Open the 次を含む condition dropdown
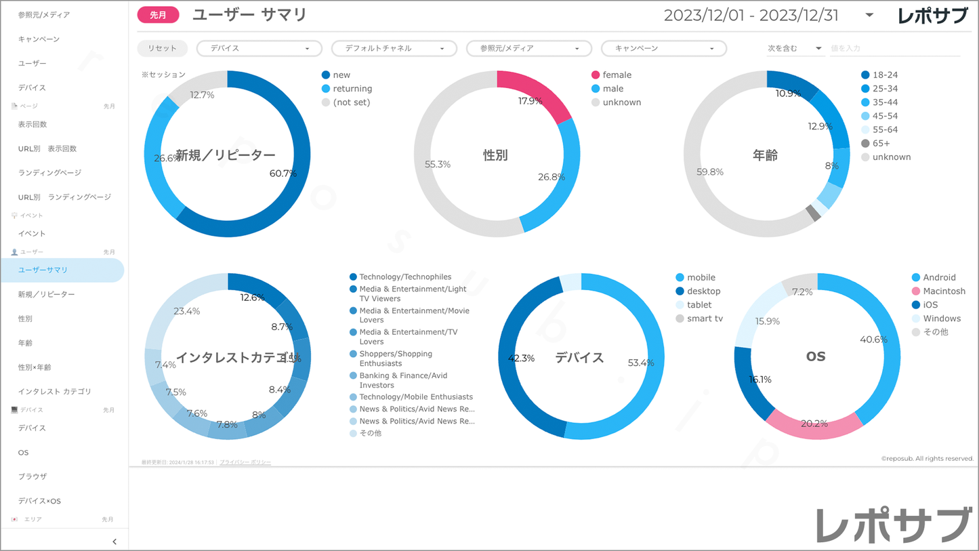This screenshot has width=979, height=551. click(794, 49)
